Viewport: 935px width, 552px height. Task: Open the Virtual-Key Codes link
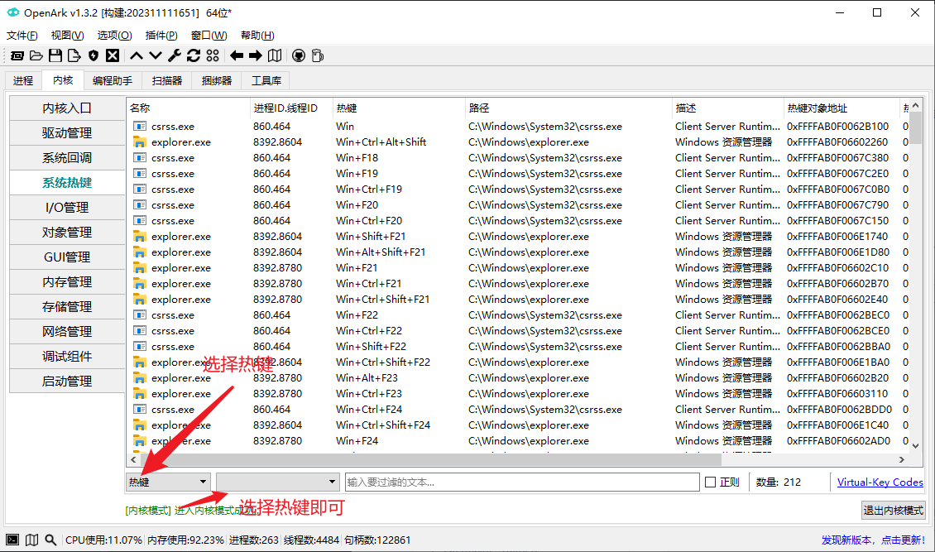coord(880,482)
